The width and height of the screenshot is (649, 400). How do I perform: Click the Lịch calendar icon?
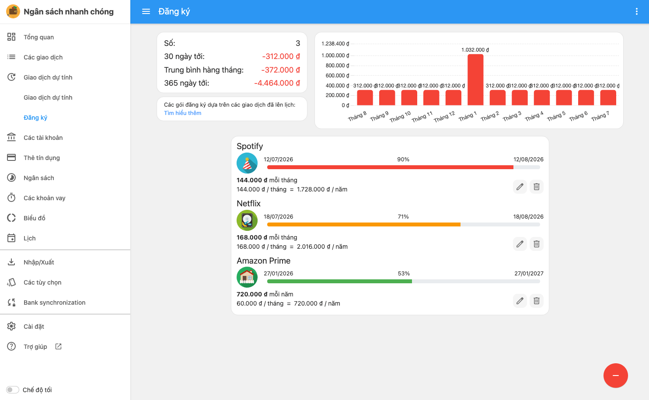click(x=11, y=238)
